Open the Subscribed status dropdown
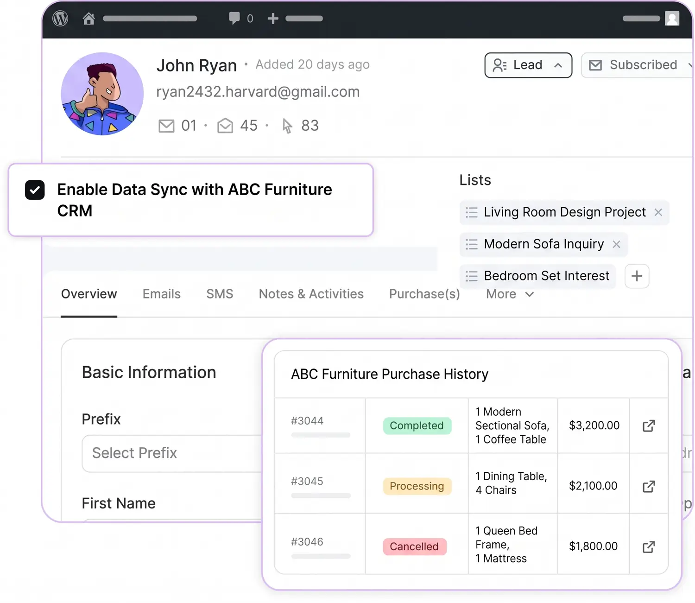The image size is (695, 603). coord(638,65)
